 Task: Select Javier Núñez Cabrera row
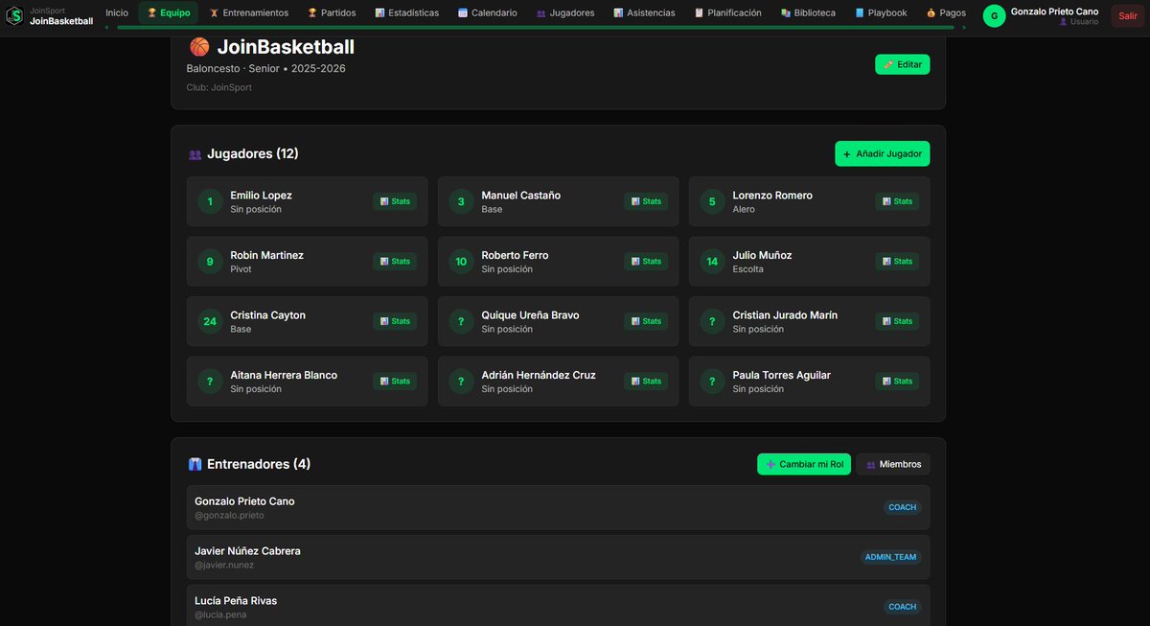[x=558, y=557]
